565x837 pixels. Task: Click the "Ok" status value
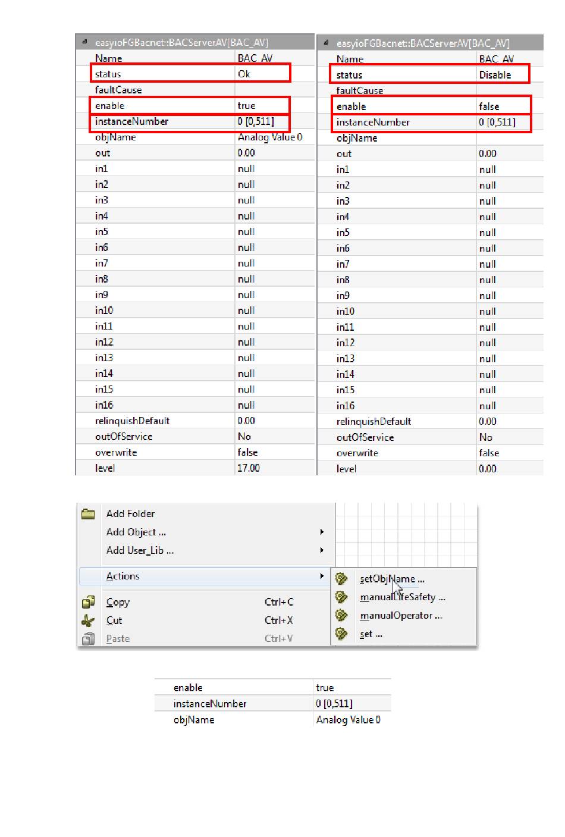244,74
